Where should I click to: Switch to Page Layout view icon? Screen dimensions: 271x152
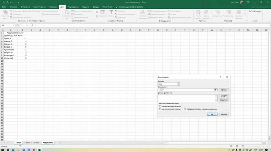pos(237,146)
